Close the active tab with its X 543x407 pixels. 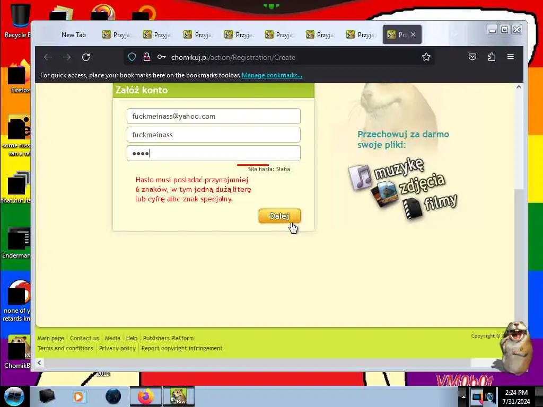click(413, 34)
